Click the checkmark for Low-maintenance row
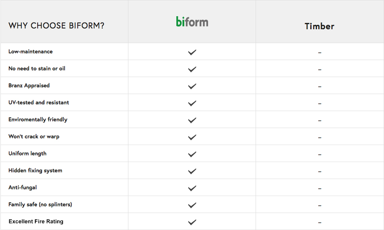Screen dimensions: 384x230 (192, 52)
